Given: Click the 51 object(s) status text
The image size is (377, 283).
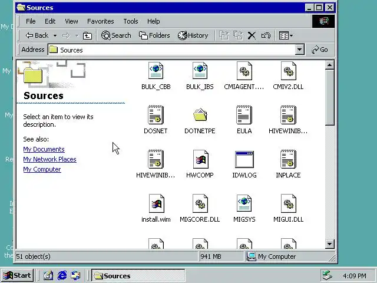Looking at the screenshot, I should click(x=33, y=256).
